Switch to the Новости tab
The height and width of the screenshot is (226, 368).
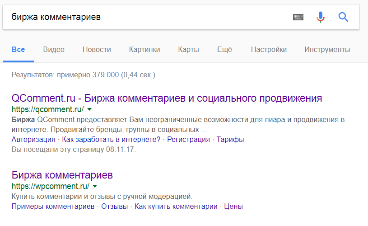[x=97, y=50]
